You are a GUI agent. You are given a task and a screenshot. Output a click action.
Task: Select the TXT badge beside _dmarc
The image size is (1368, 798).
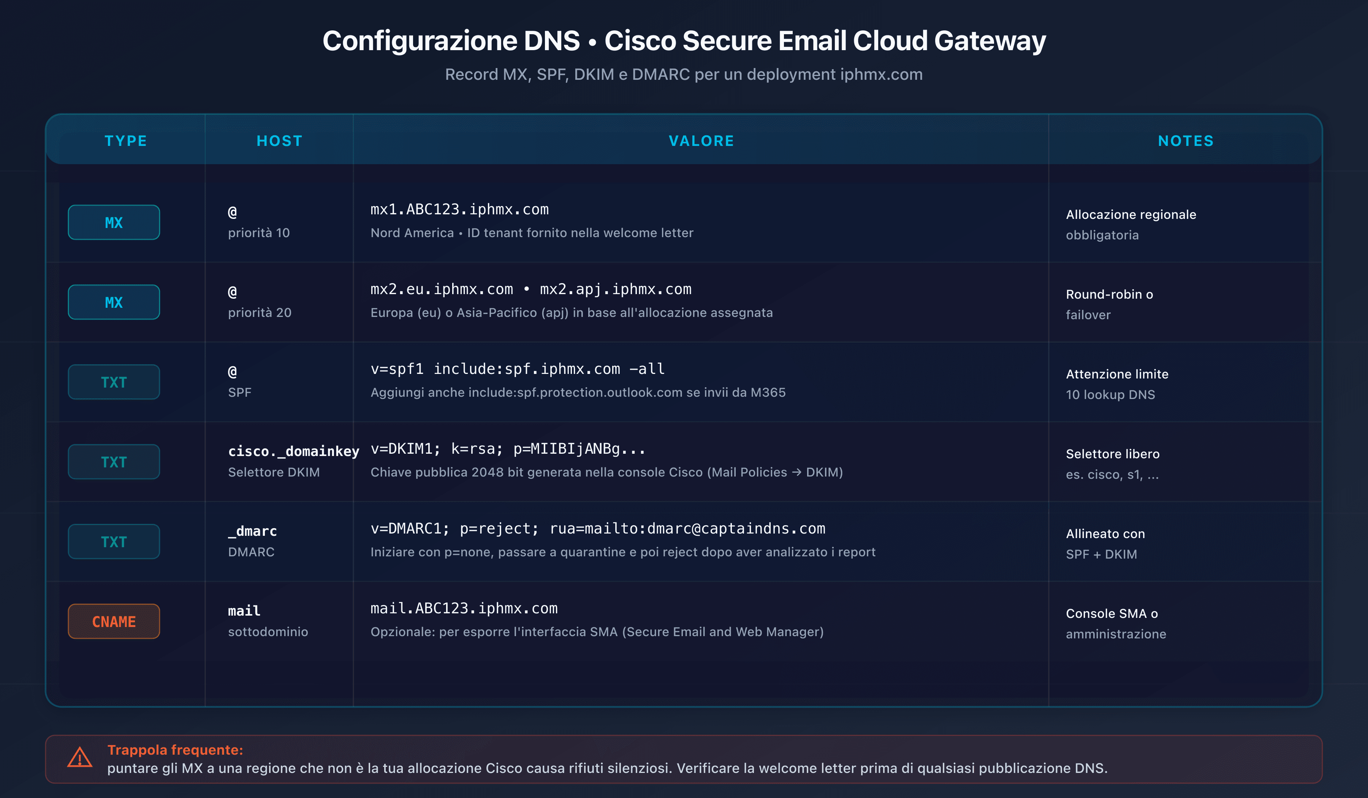pos(114,541)
